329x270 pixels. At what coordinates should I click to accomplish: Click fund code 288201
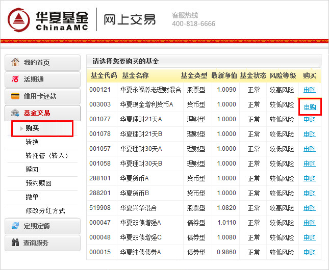100,193
